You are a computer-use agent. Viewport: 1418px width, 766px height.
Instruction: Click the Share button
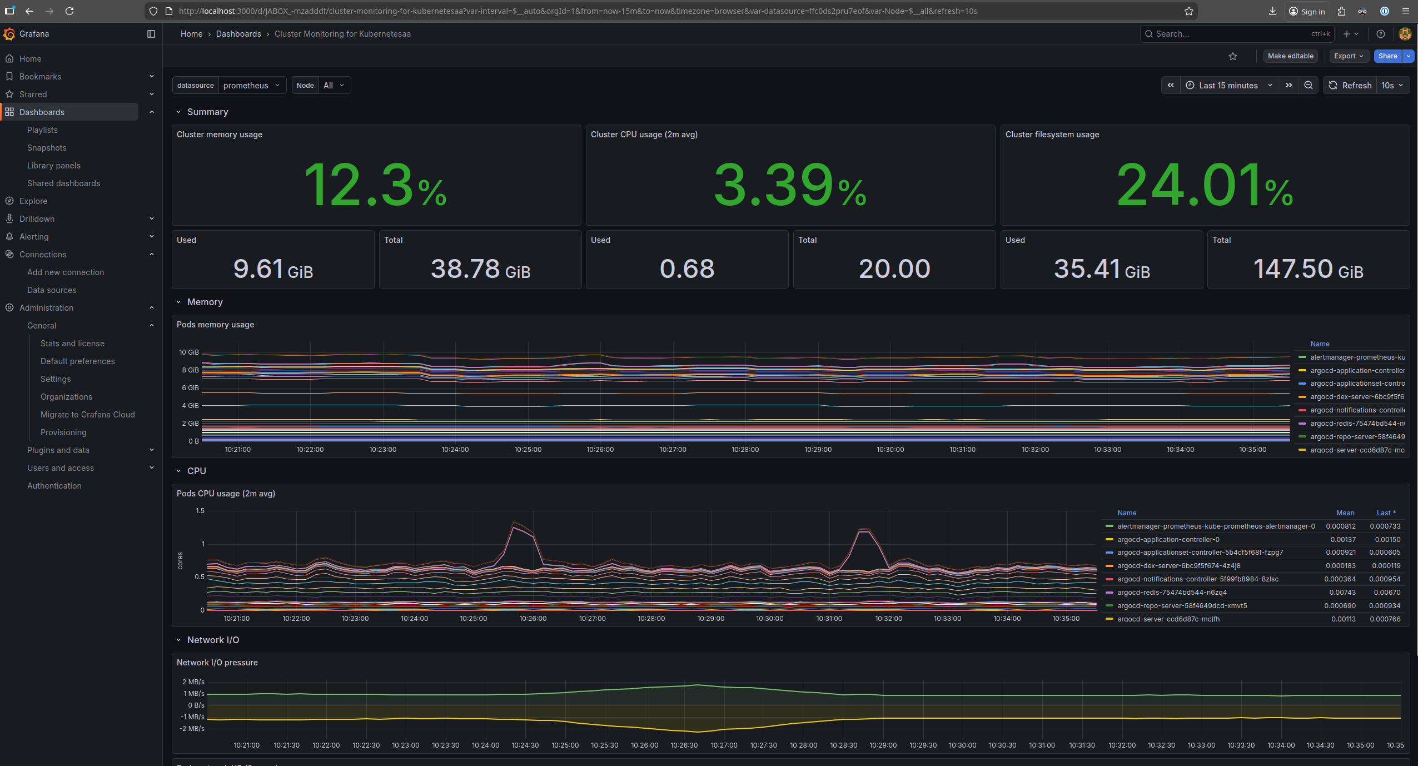1387,56
